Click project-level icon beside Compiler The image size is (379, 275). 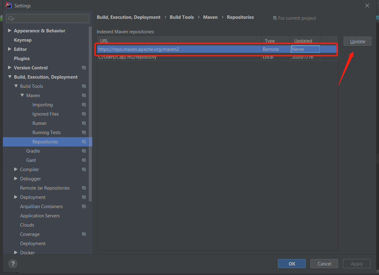[x=84, y=170]
